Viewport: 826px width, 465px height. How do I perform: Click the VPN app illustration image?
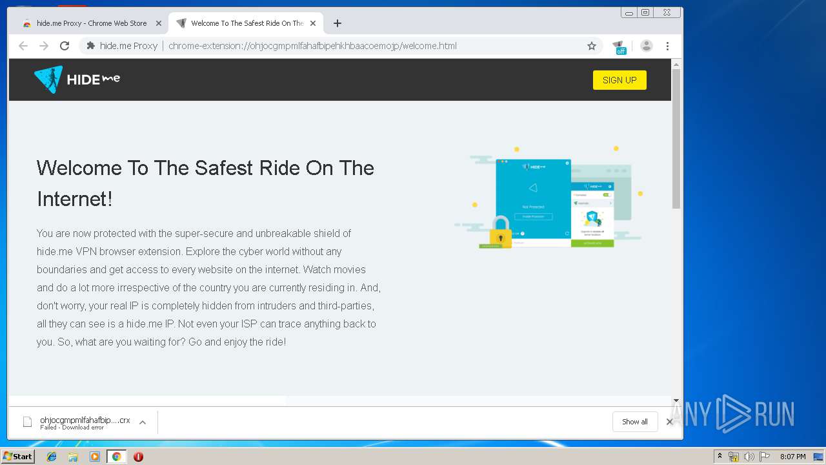(x=549, y=198)
